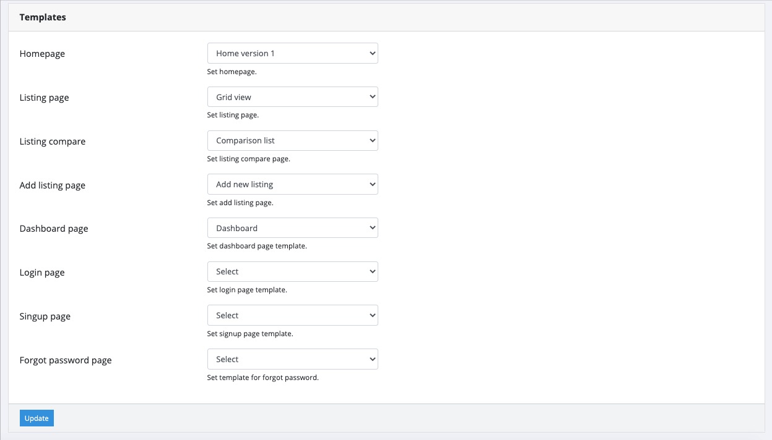The image size is (772, 440).
Task: Click 'Set listing compare page.' hint
Action: (248, 159)
